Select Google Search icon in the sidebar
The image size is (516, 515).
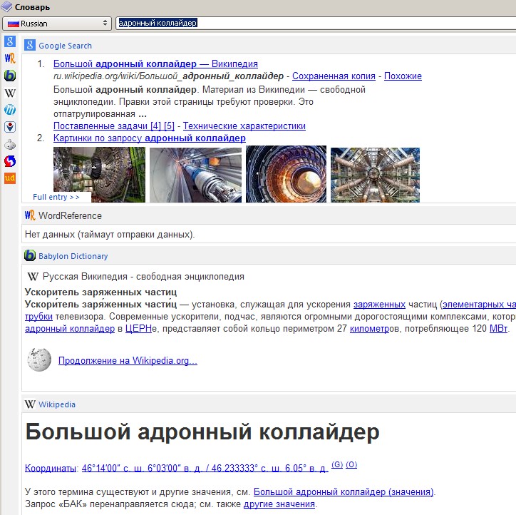pos(10,41)
